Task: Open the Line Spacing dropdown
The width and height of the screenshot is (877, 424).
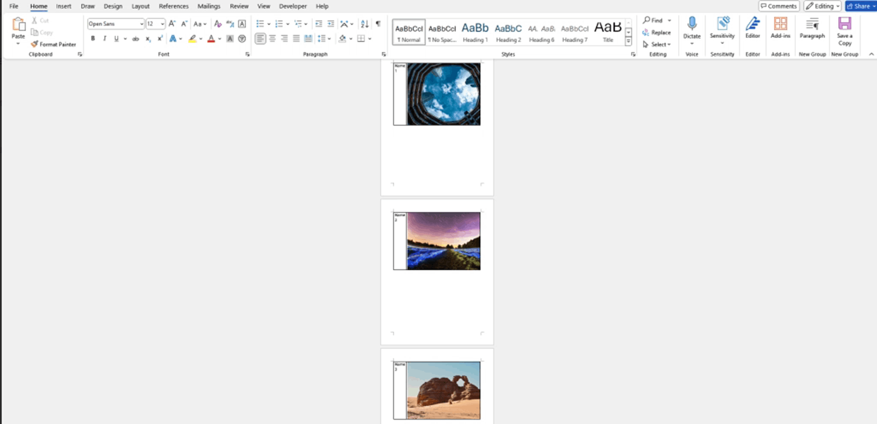Action: [x=324, y=39]
